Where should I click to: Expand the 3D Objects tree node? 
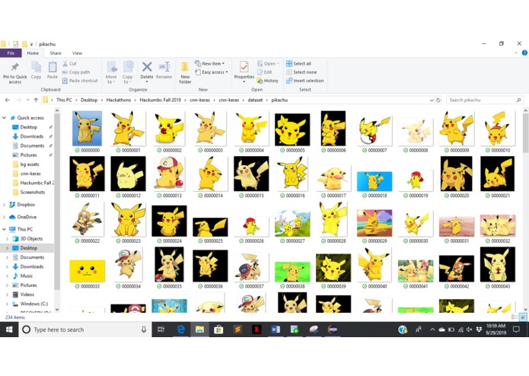click(8, 239)
